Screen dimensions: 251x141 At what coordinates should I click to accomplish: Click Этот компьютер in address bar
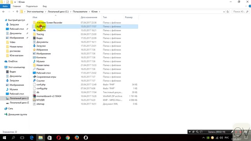[35, 11]
